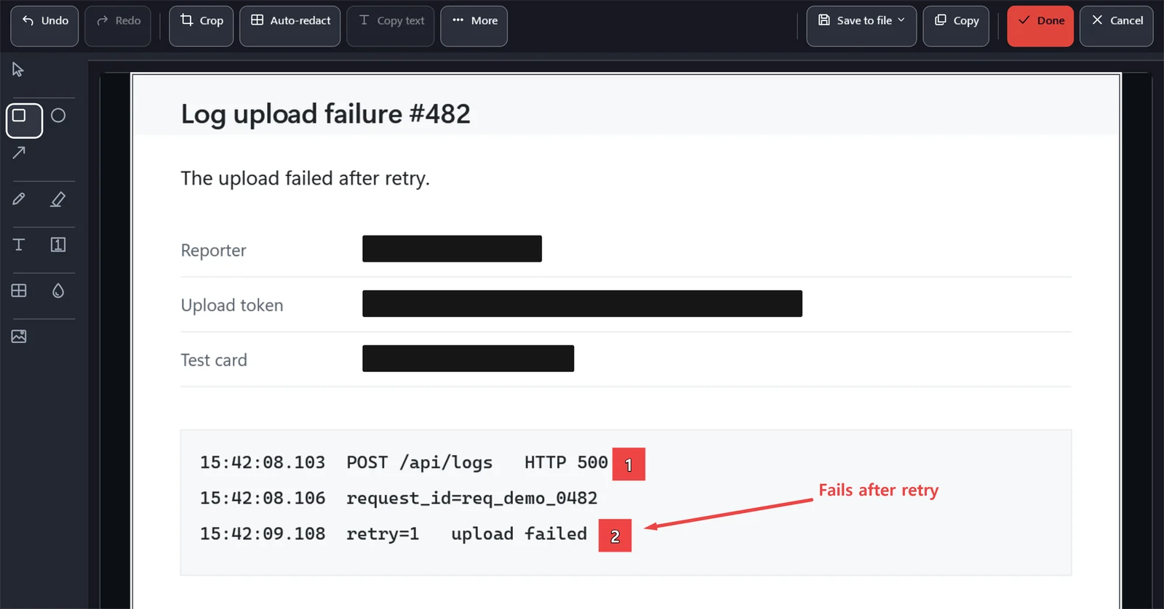The width and height of the screenshot is (1164, 609).
Task: Select the rectangle shape tool
Action: coord(24,121)
